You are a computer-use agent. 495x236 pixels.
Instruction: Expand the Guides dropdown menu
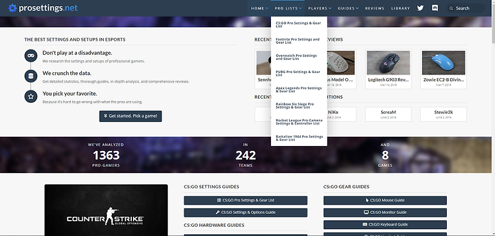[x=348, y=9]
